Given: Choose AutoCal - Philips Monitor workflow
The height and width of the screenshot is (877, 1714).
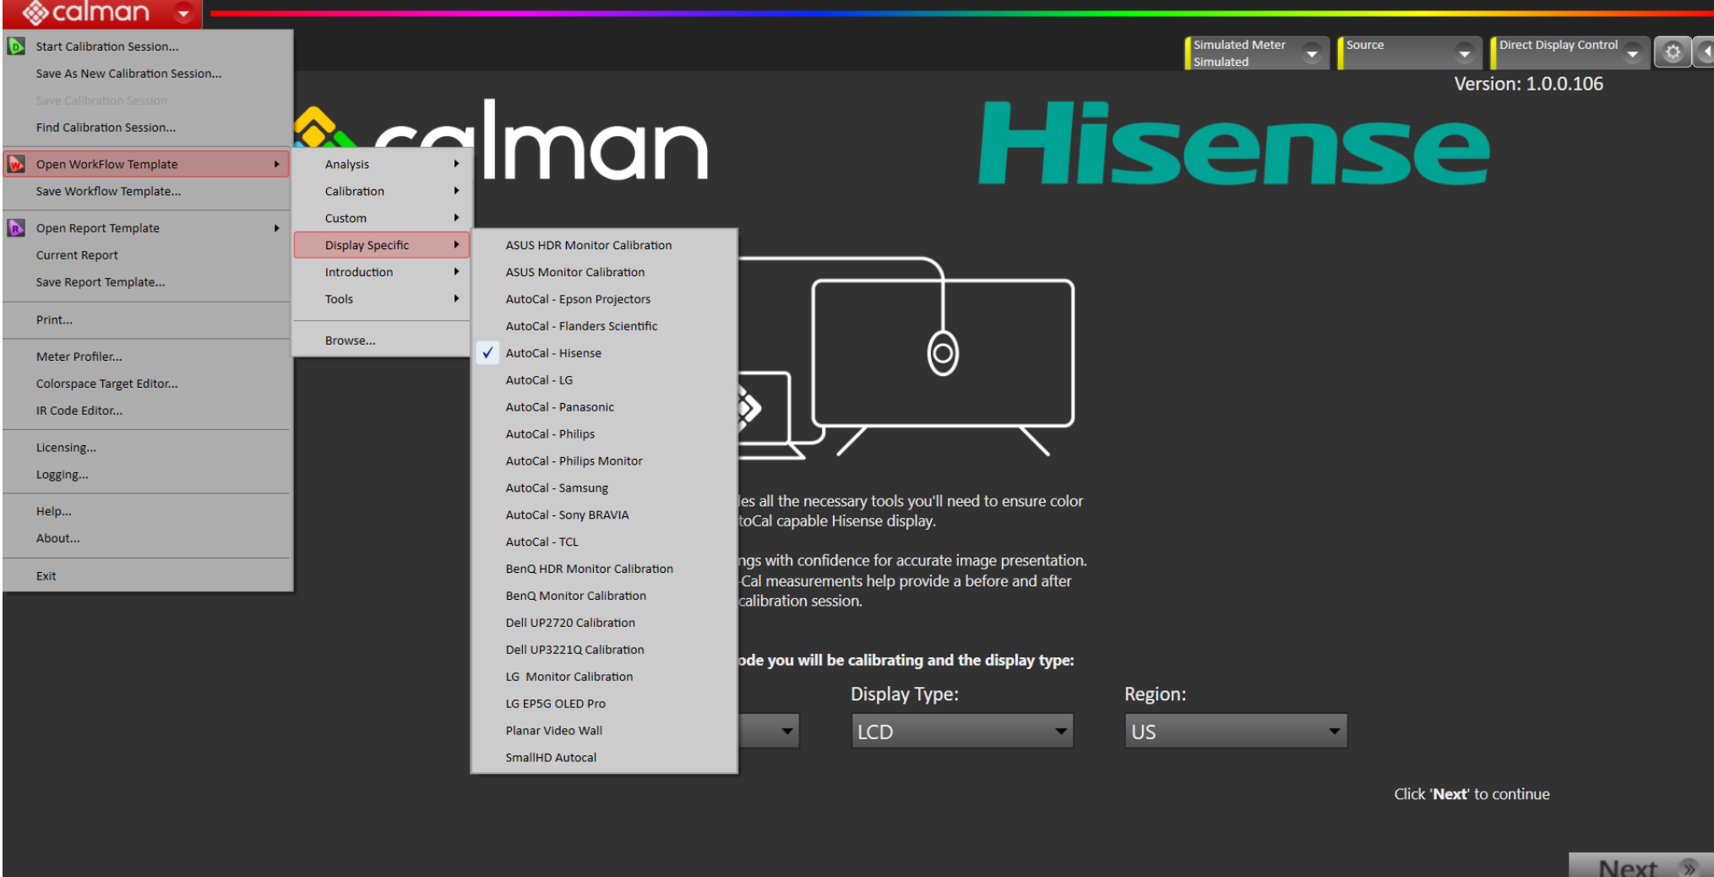Looking at the screenshot, I should click(x=604, y=461).
